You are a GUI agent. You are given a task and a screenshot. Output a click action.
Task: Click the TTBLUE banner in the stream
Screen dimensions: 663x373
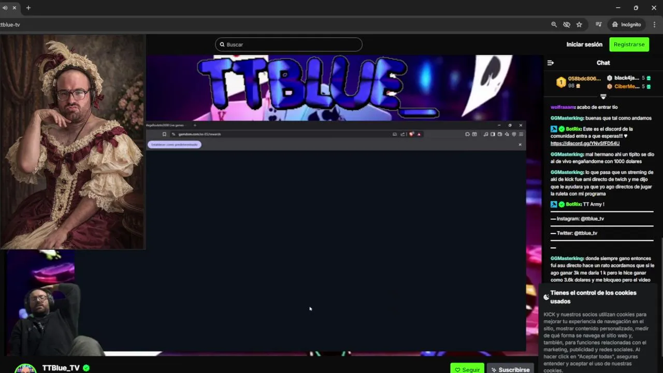[318, 88]
